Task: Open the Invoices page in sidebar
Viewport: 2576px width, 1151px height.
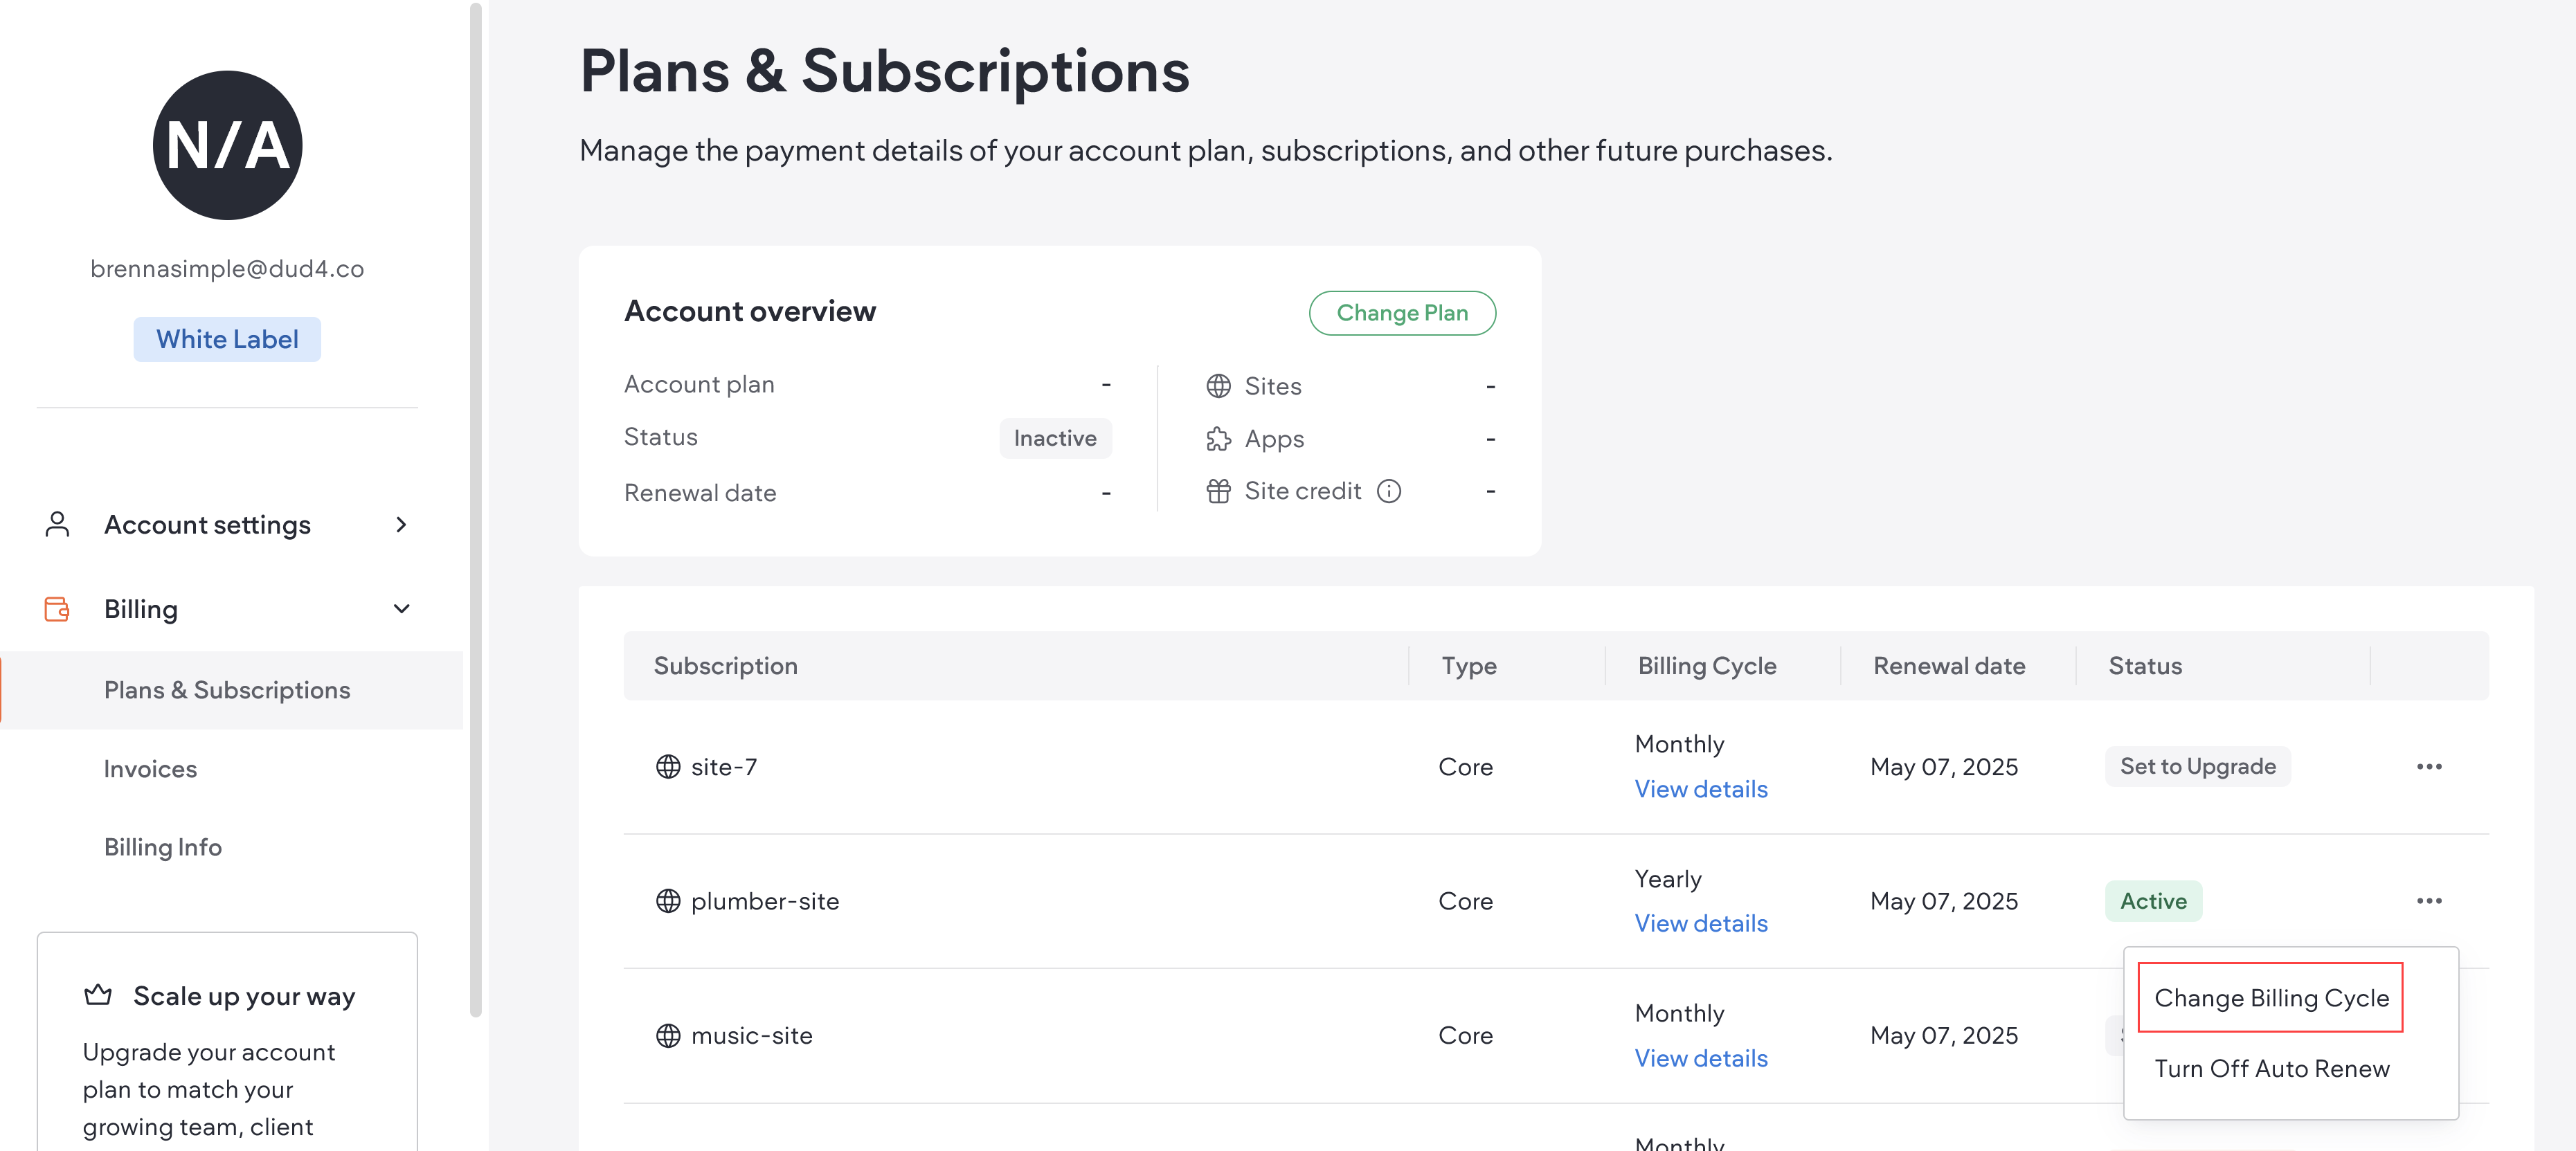Action: [x=150, y=769]
